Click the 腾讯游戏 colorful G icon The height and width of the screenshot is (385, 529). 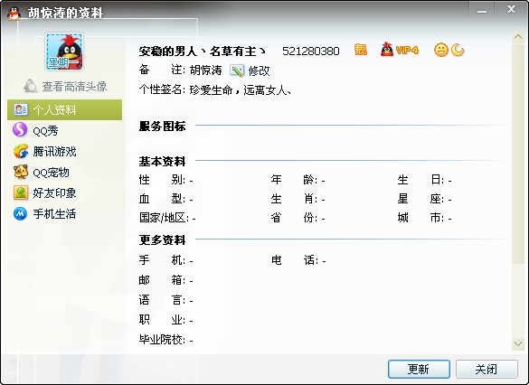[x=21, y=151]
